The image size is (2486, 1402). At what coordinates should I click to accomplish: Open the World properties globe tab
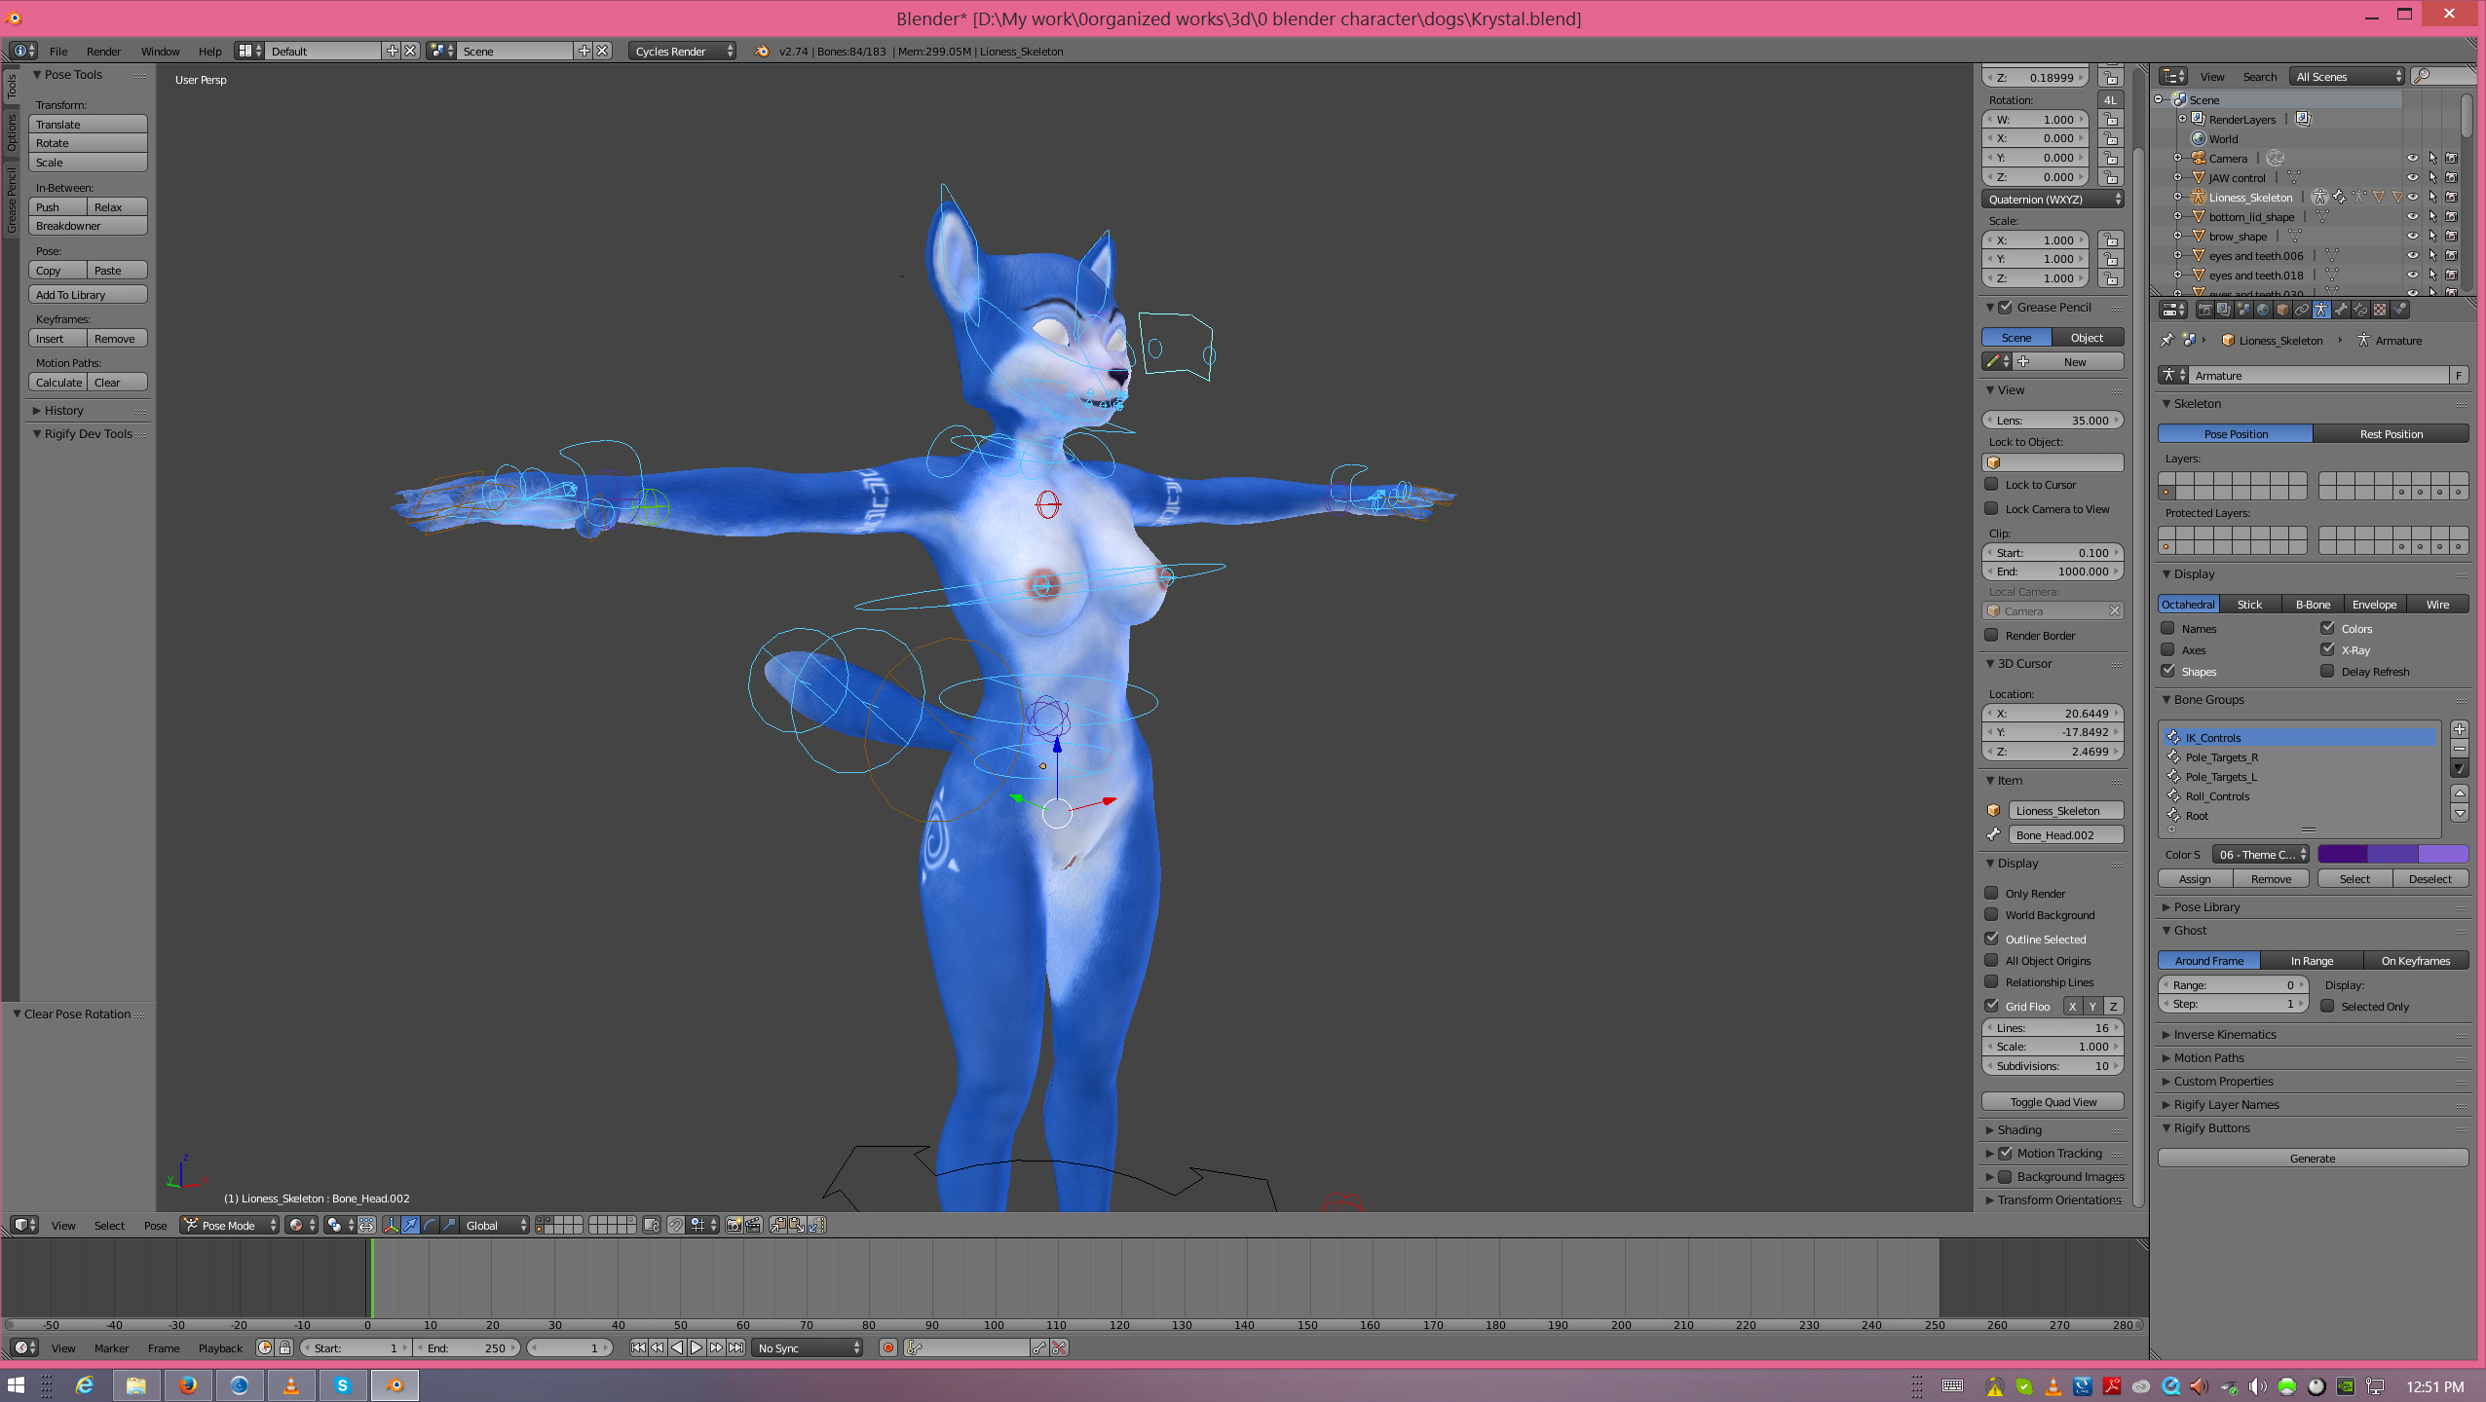point(2263,310)
